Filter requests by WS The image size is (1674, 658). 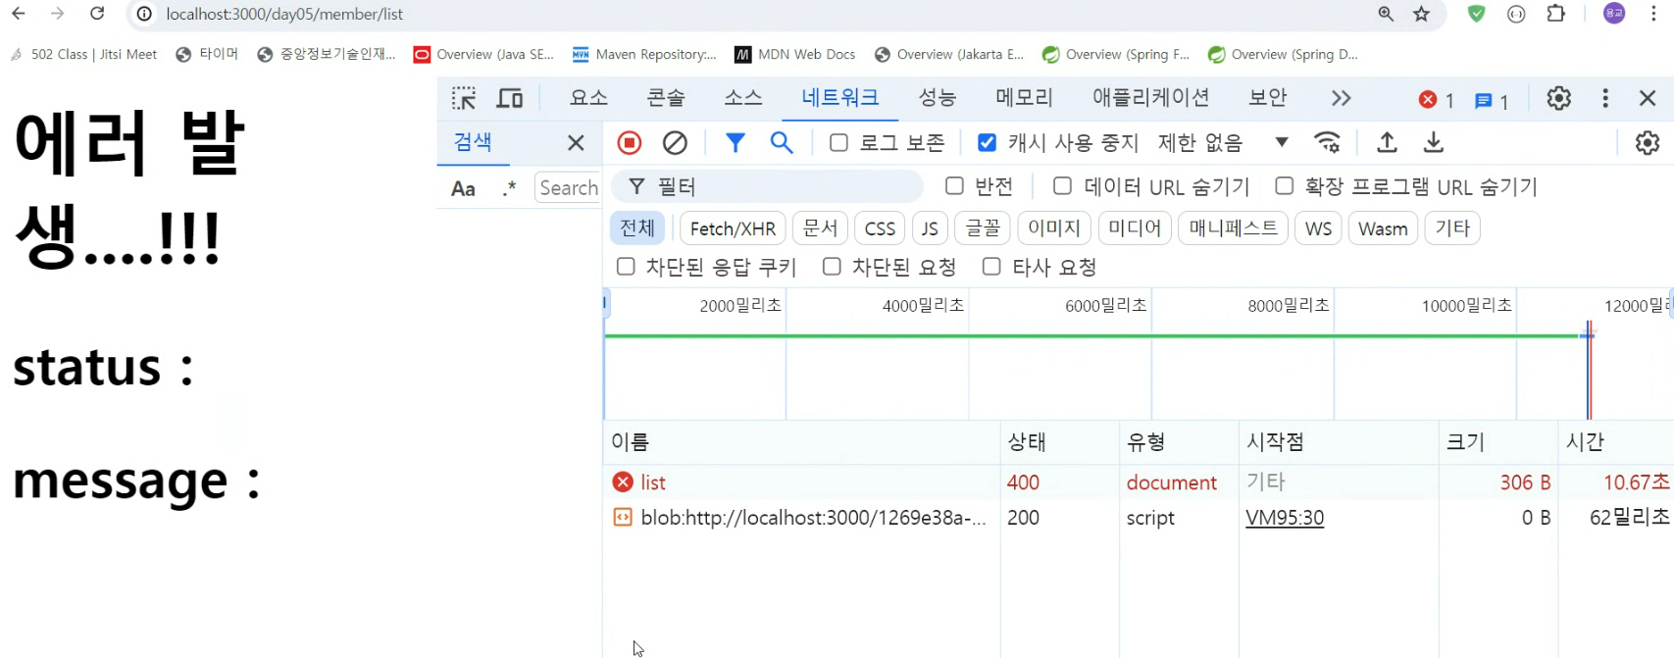(1318, 228)
